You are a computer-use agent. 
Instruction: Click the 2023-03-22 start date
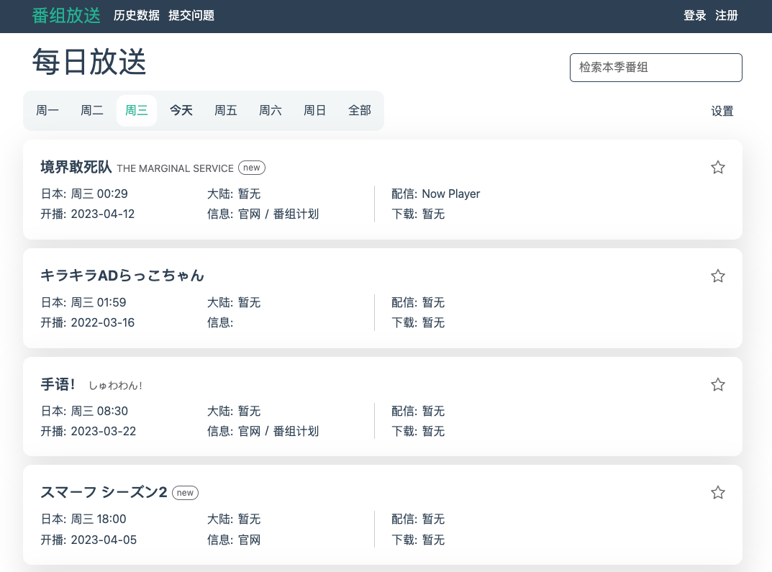point(104,431)
